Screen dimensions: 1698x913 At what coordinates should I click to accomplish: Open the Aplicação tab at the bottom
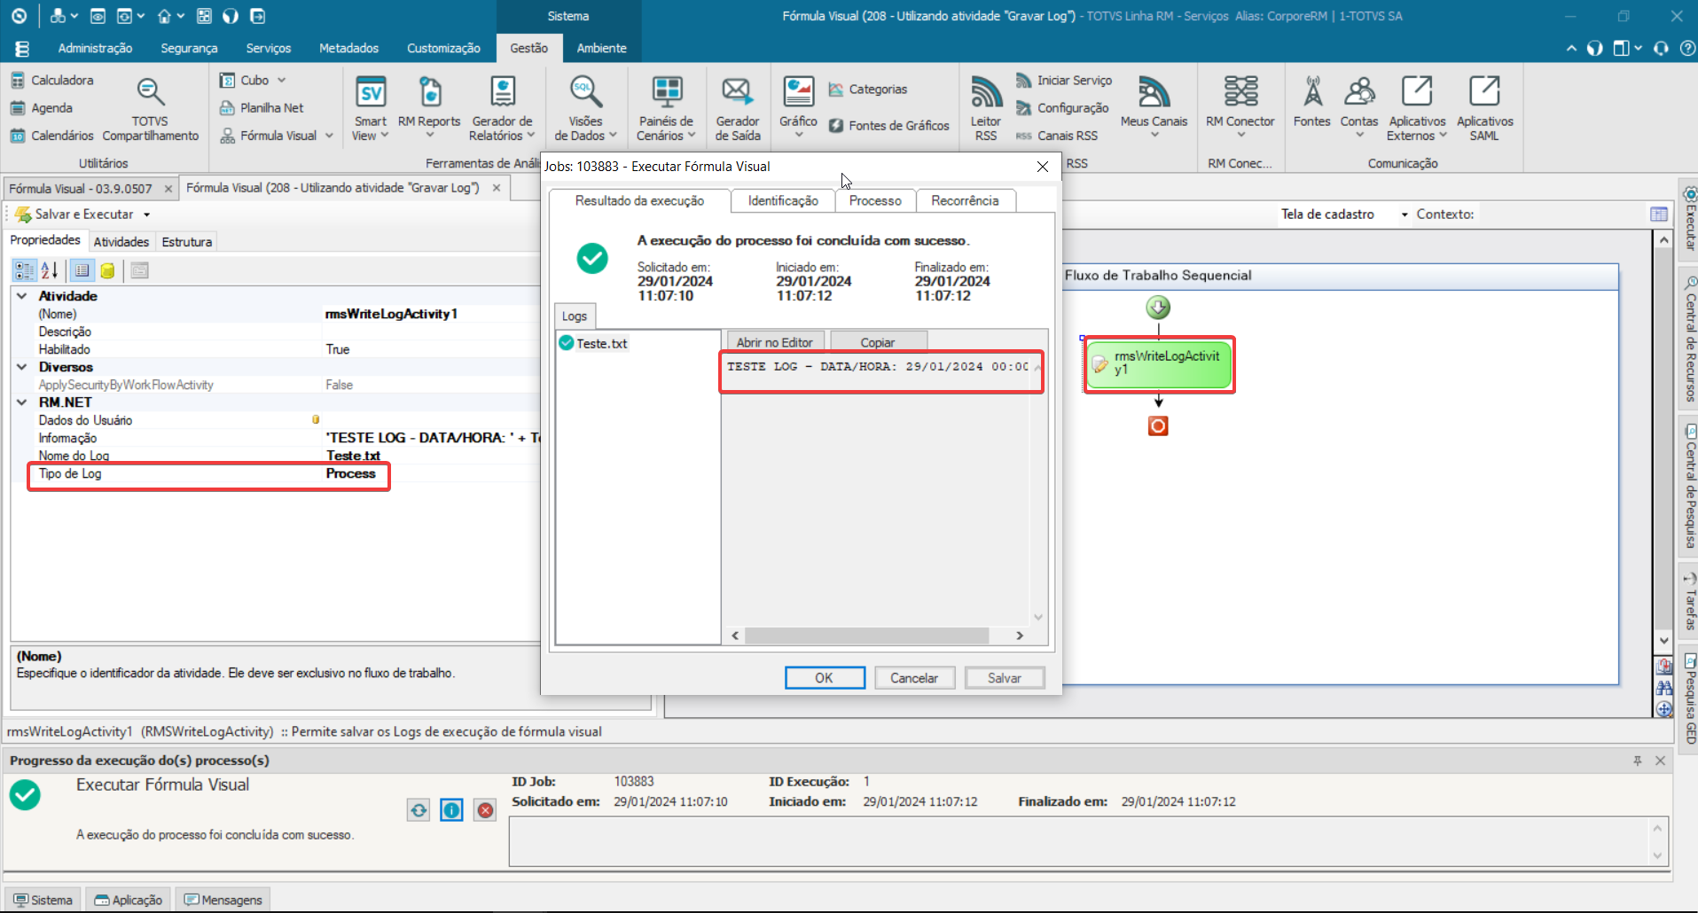pyautogui.click(x=129, y=900)
